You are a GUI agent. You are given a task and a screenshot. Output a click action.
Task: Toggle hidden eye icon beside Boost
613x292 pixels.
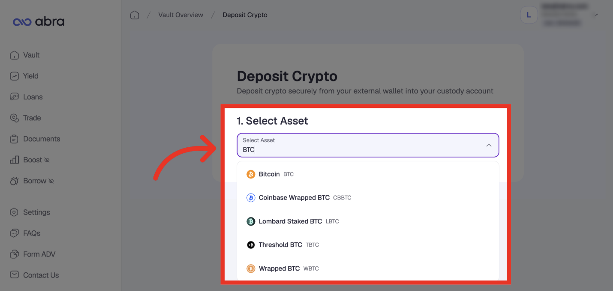point(47,160)
